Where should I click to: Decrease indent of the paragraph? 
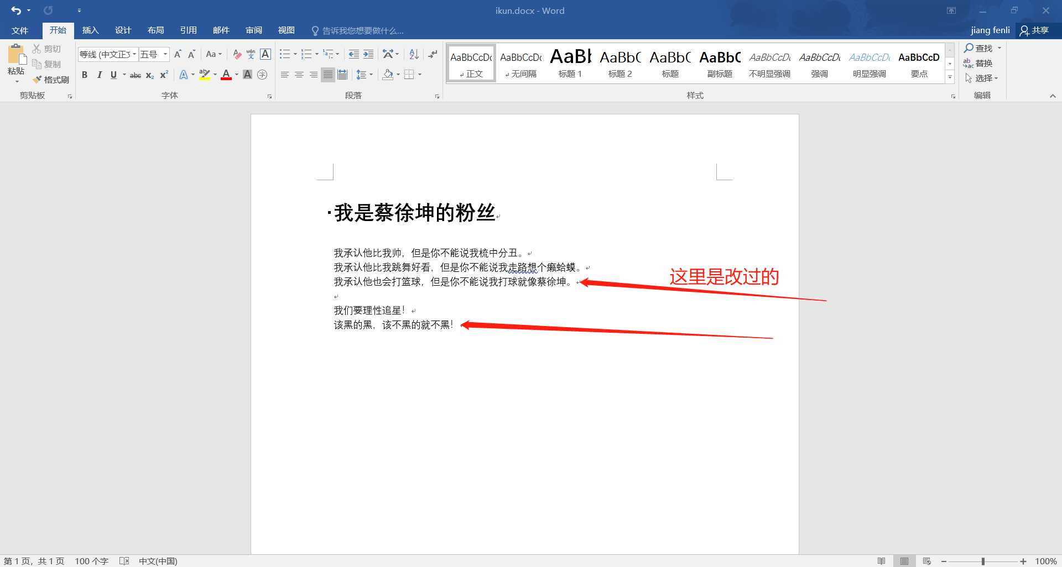pos(354,54)
